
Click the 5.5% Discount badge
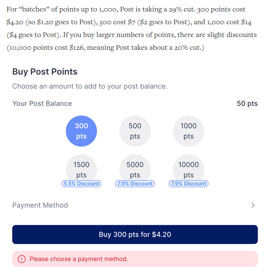tap(81, 184)
